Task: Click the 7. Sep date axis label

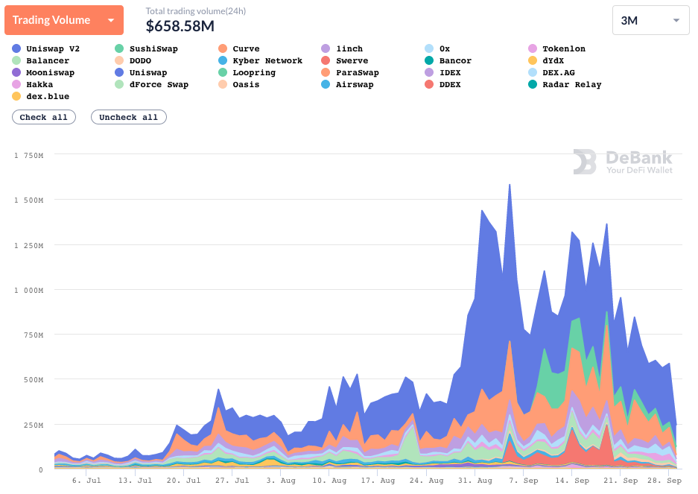Action: pyautogui.click(x=525, y=481)
